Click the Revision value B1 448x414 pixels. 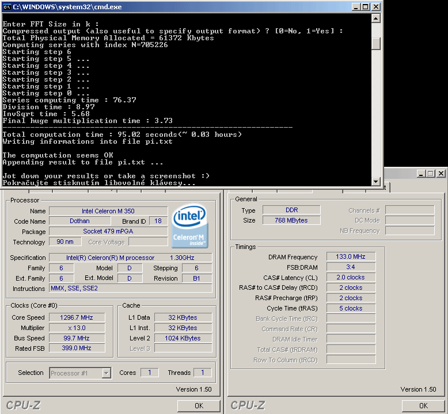point(197,278)
